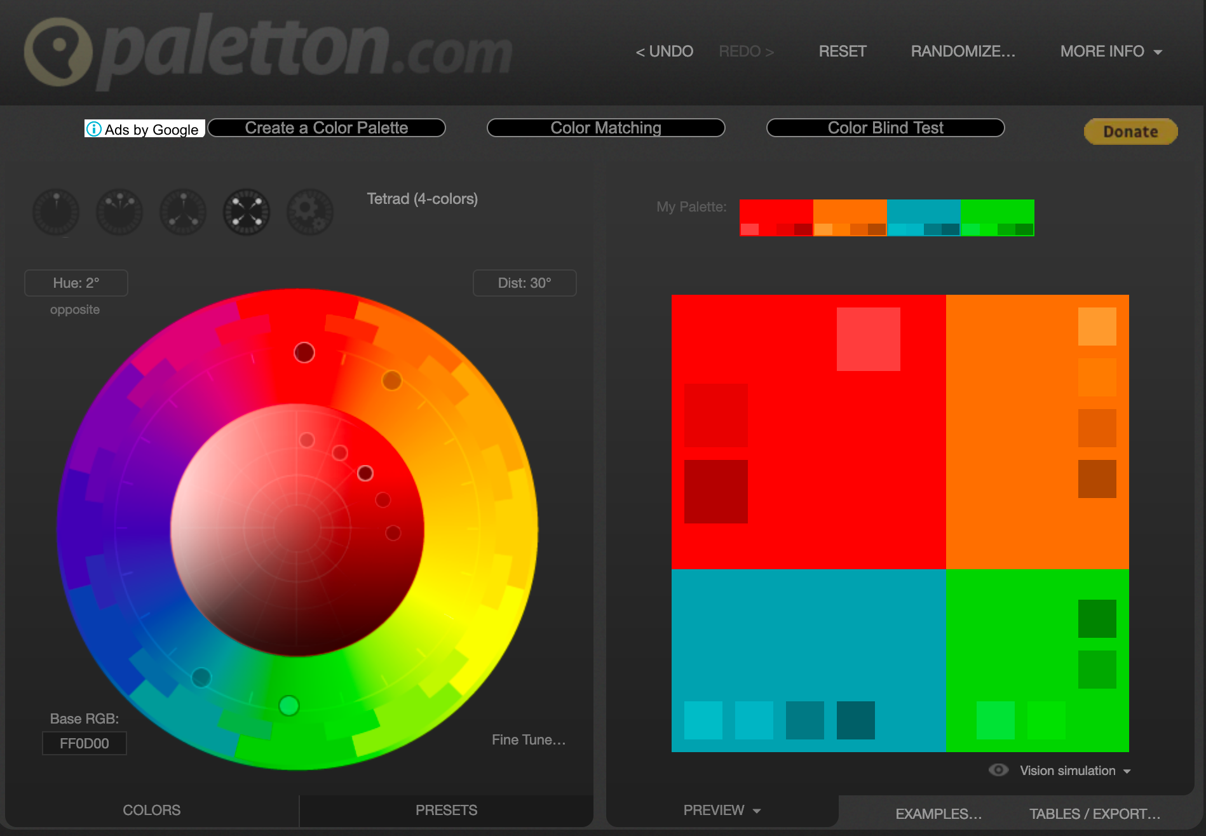The width and height of the screenshot is (1206, 836).
Task: Start the Color Blind Test
Action: [x=885, y=128]
